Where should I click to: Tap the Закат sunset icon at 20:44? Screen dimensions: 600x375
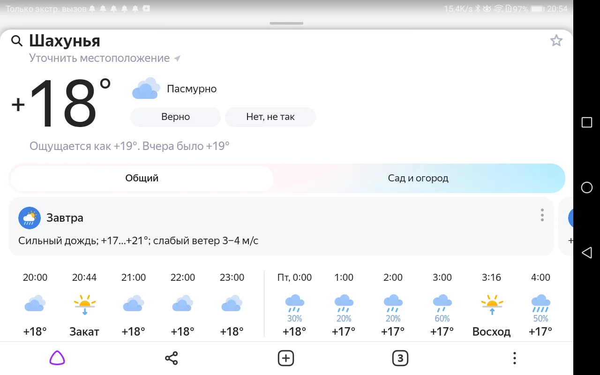[x=84, y=303]
